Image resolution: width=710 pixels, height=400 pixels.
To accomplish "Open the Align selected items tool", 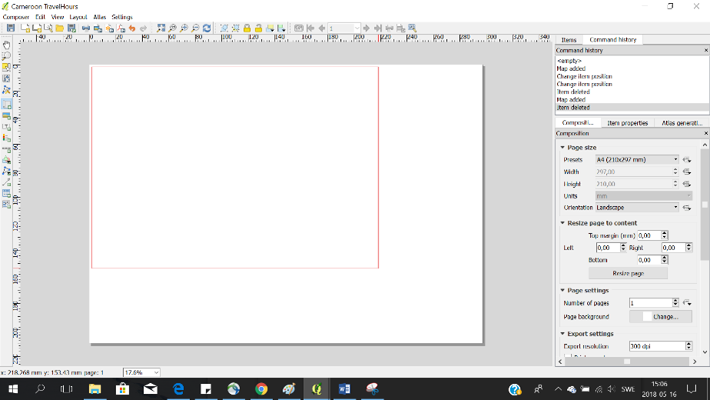I will (282, 28).
